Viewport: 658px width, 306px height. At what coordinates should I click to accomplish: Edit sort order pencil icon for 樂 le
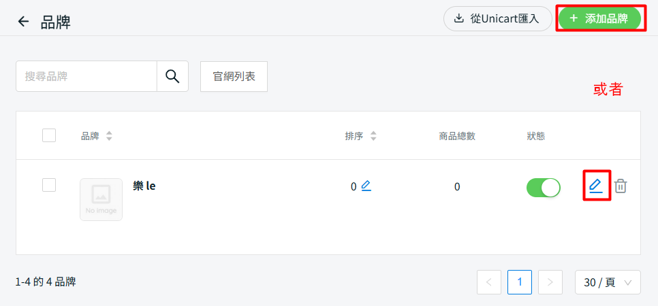[366, 186]
